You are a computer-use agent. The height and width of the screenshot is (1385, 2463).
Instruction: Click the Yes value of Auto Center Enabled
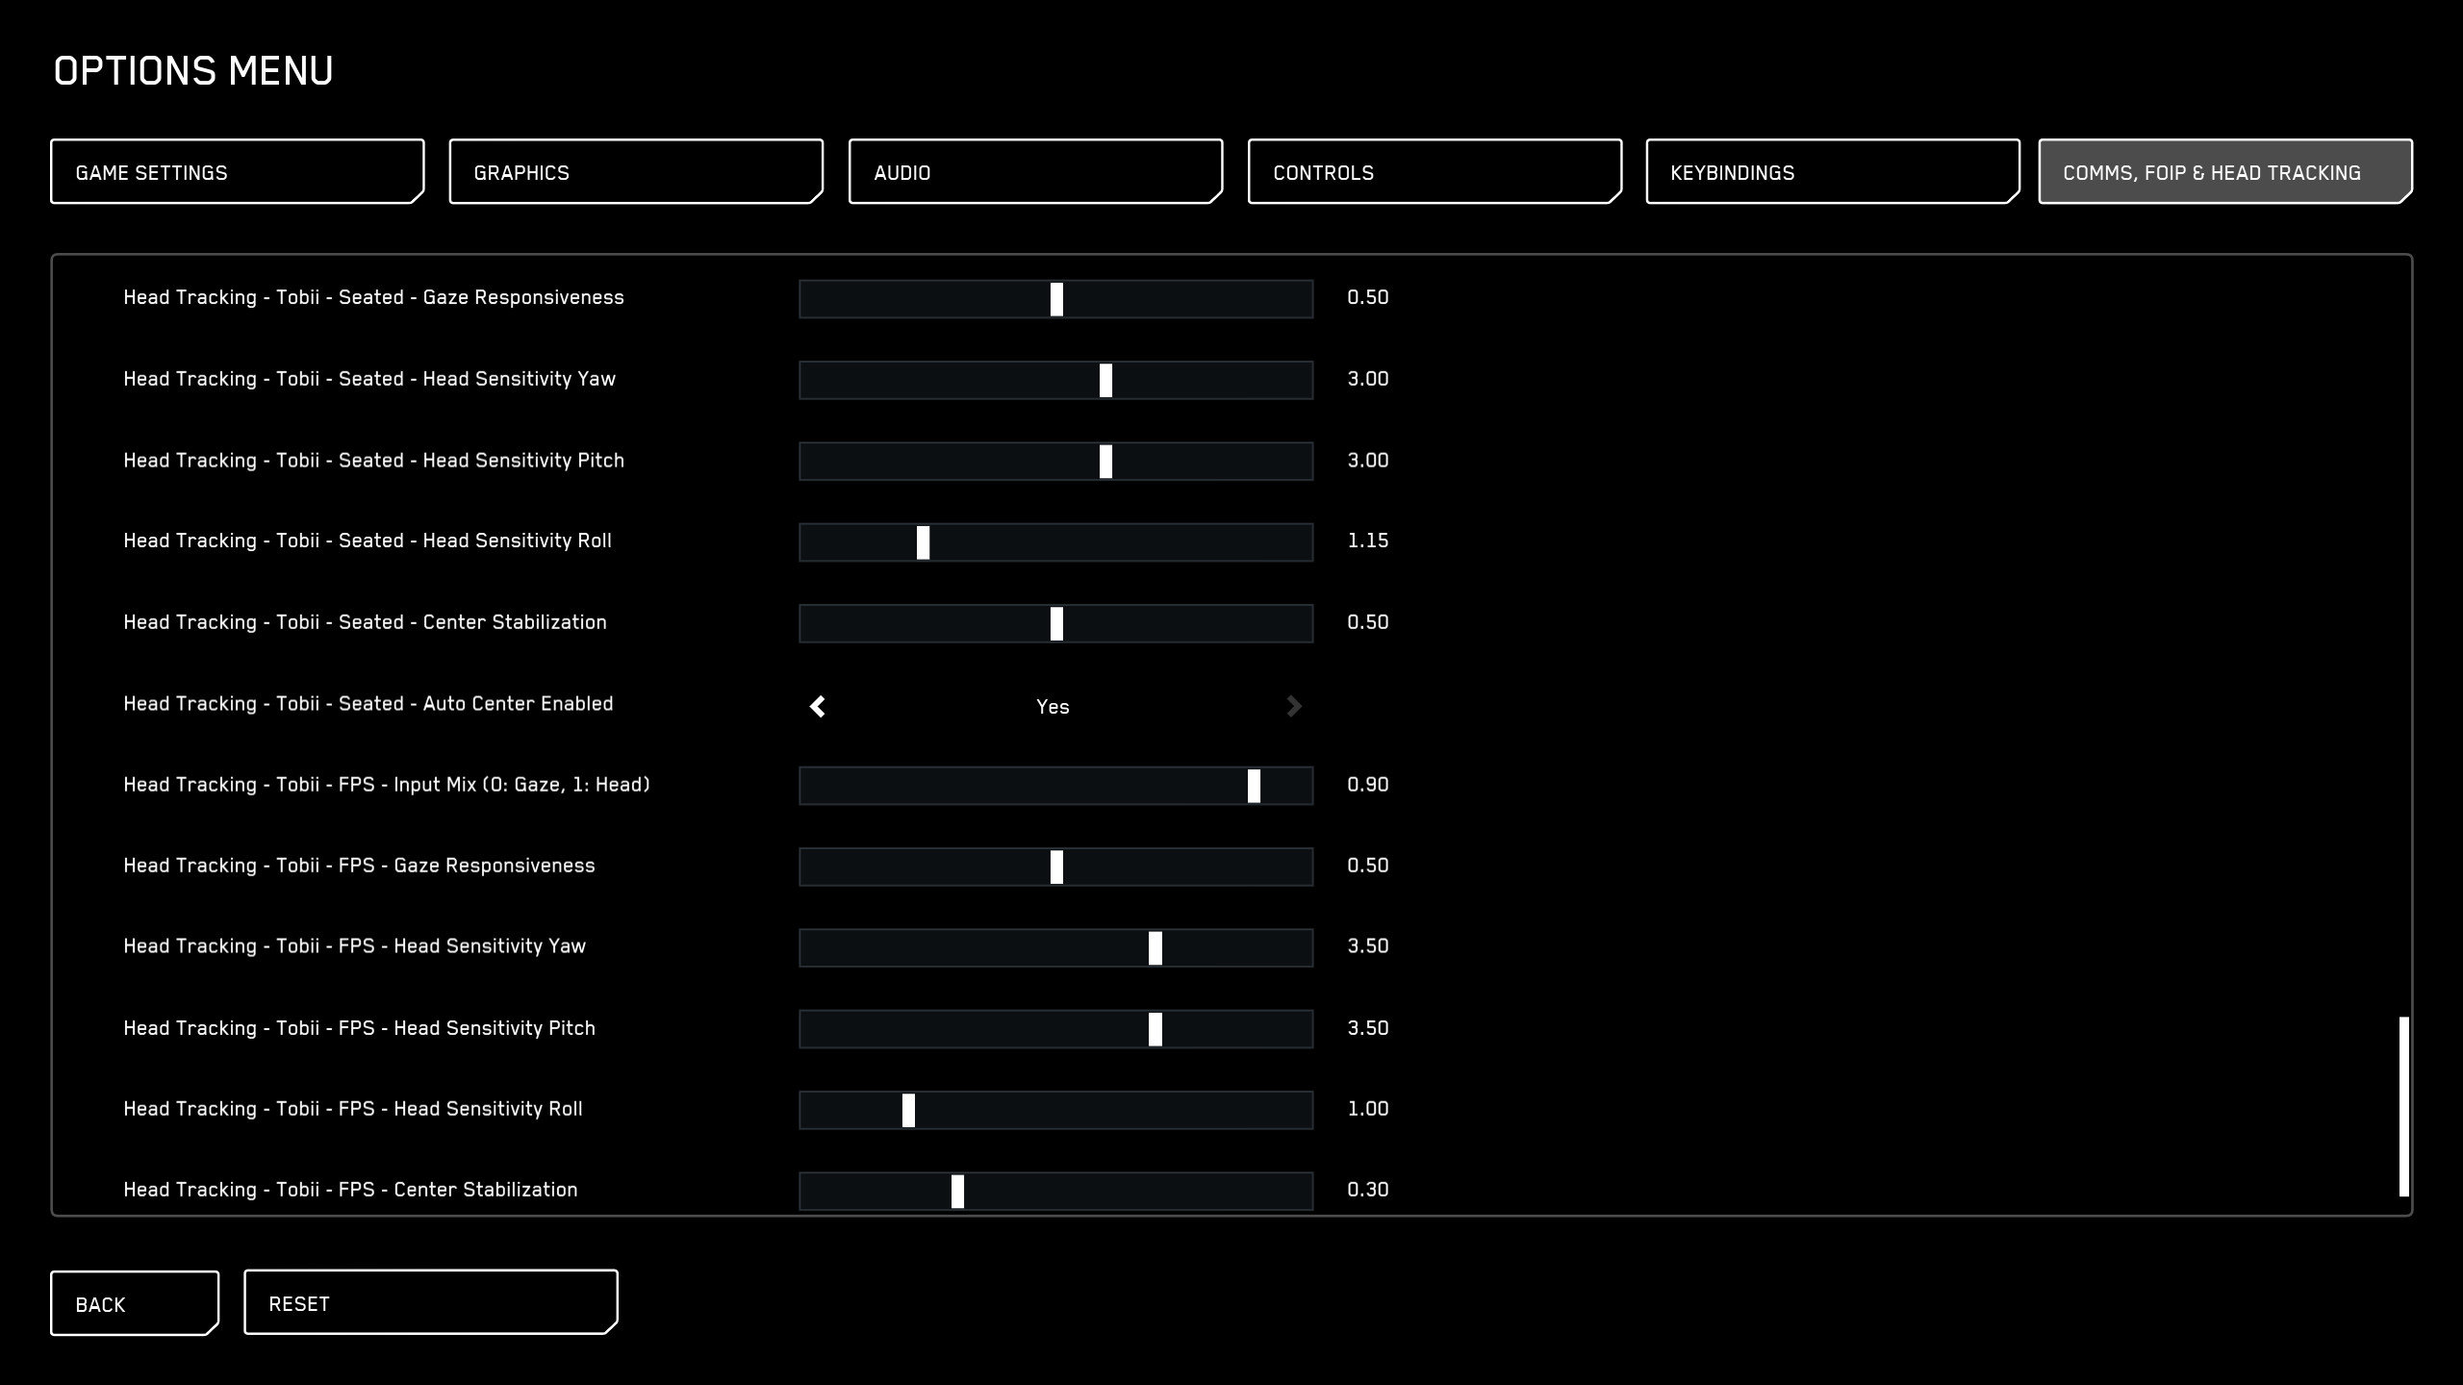click(1053, 707)
